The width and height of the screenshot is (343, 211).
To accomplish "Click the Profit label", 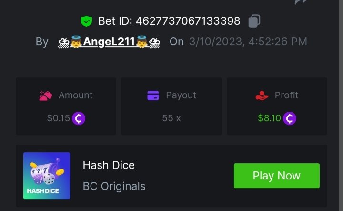I will click(x=286, y=95).
